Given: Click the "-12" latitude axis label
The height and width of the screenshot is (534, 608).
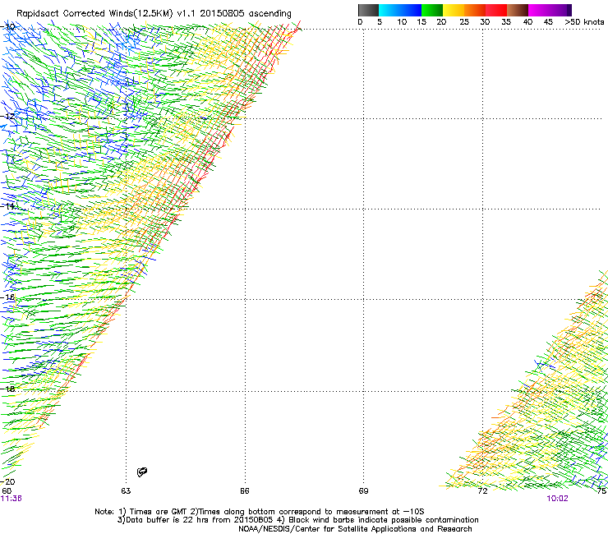Looking at the screenshot, I should click(x=8, y=117).
